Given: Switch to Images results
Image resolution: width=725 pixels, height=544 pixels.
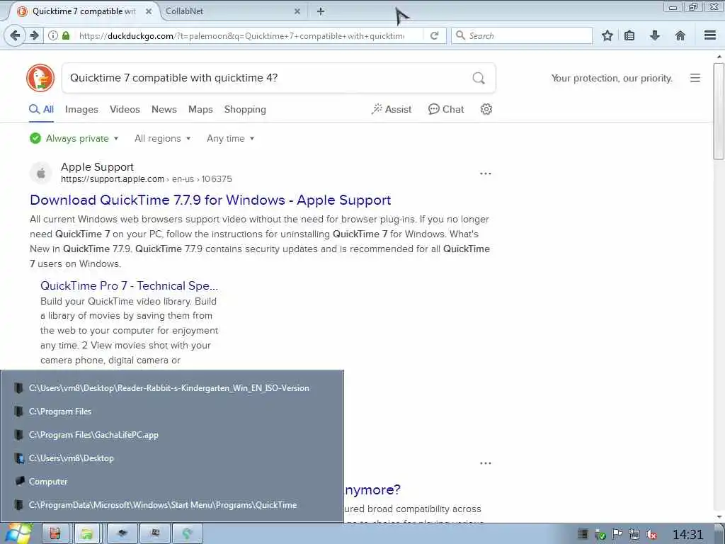Looking at the screenshot, I should [x=82, y=109].
